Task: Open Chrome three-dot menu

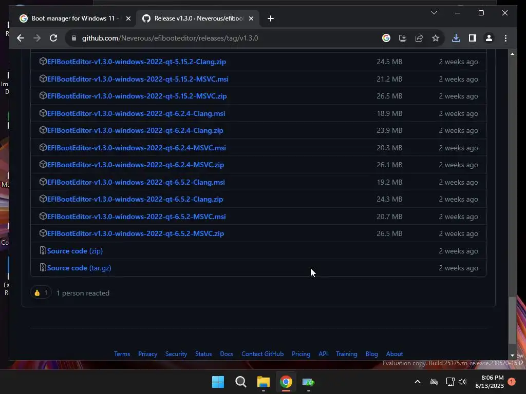Action: 505,38
